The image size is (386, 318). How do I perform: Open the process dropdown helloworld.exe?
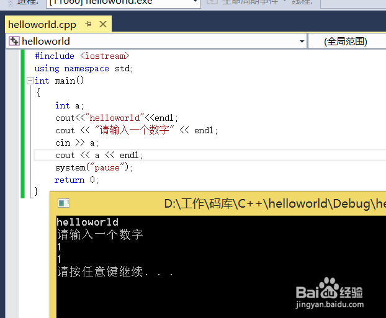click(123, 2)
